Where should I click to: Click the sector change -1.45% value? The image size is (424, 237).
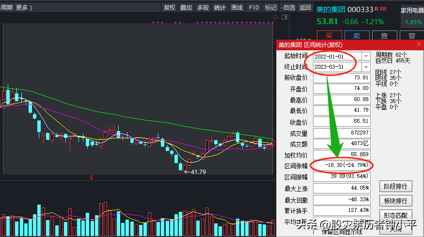point(412,22)
